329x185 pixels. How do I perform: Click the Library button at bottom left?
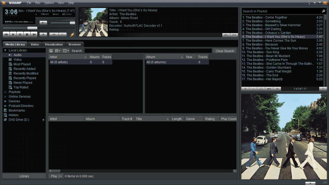click(24, 176)
